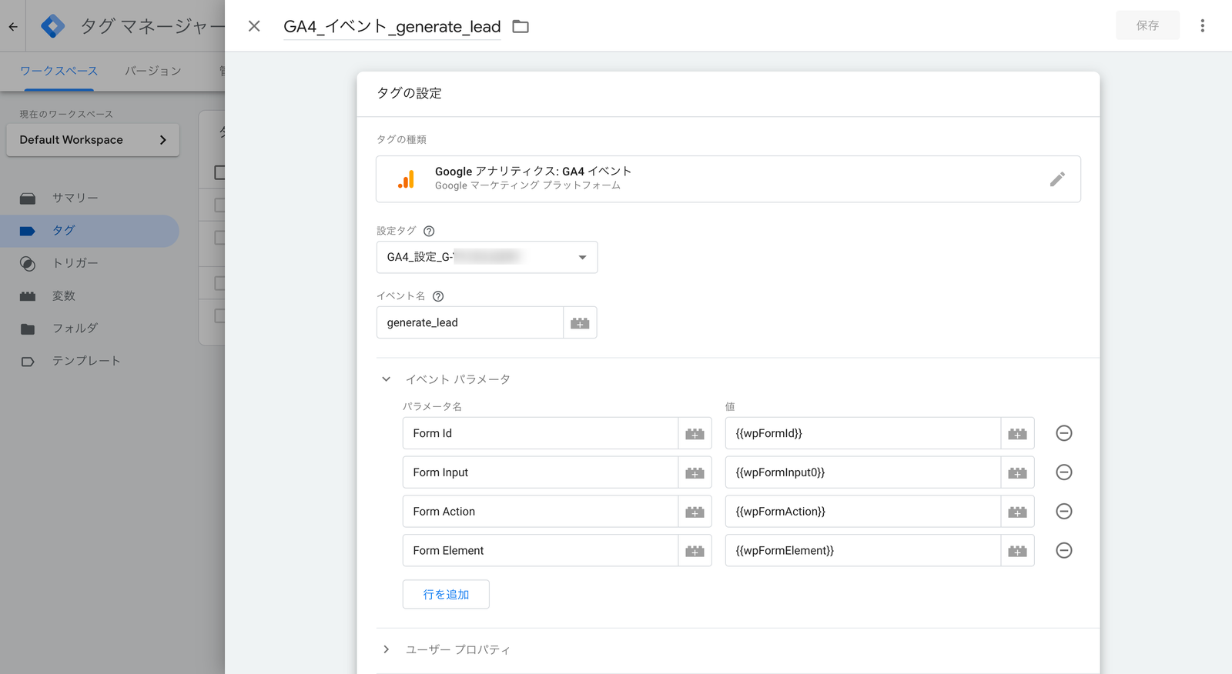
Task: Remove the Form Id parameter row
Action: [1063, 433]
